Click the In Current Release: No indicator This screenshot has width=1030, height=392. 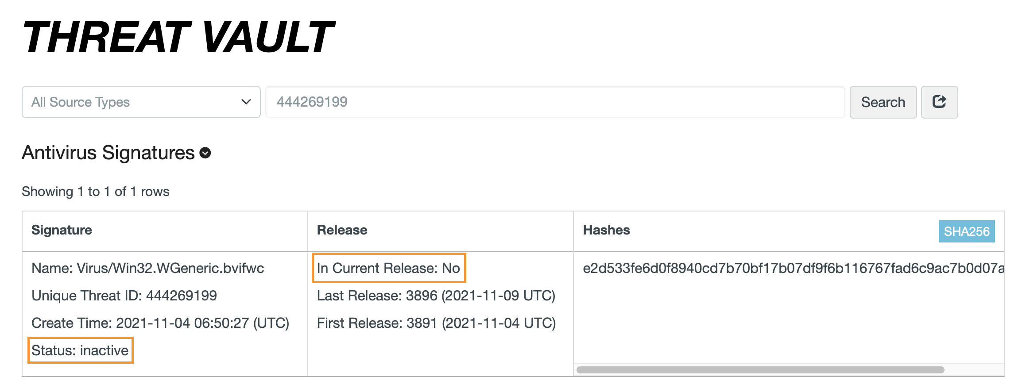tap(389, 268)
